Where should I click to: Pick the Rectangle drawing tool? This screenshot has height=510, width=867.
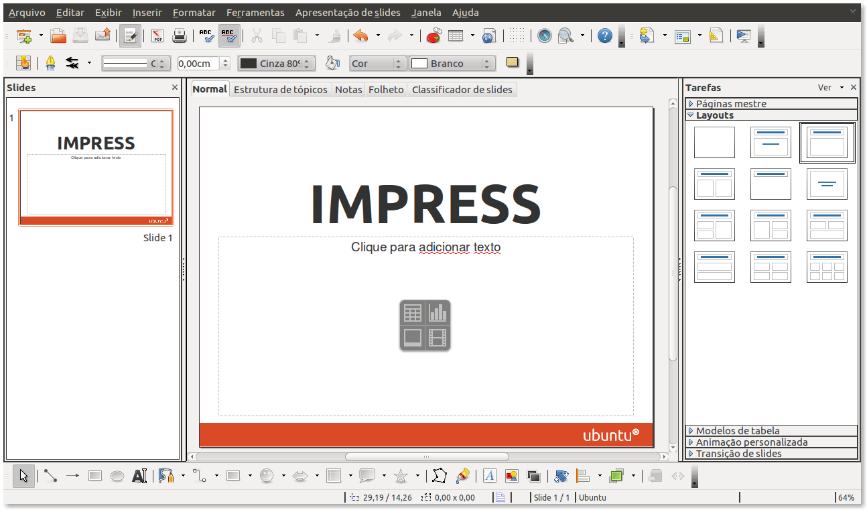[95, 476]
